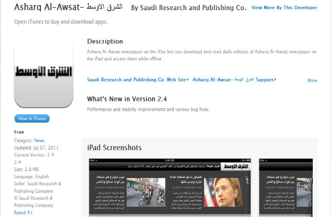Open the first iPad screenshot thumbnail
Screen dimensions: 331x217
[170, 188]
